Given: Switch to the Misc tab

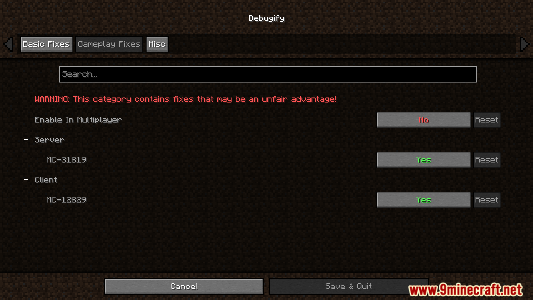Looking at the screenshot, I should tap(156, 44).
